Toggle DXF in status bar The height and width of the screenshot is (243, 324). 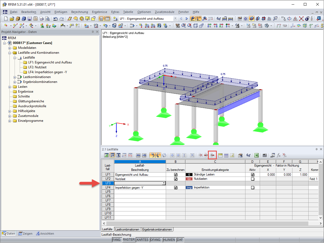point(181,240)
